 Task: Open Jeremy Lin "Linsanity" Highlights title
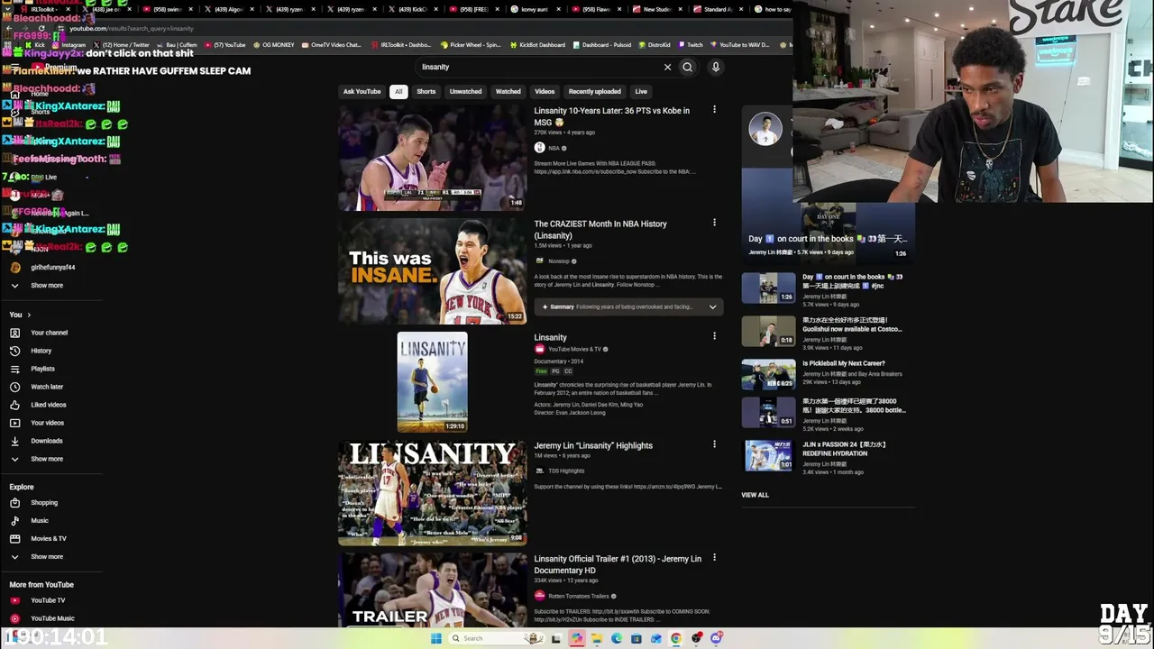pyautogui.click(x=593, y=445)
